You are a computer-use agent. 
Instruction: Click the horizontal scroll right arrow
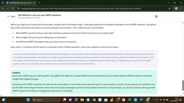(x=181, y=95)
